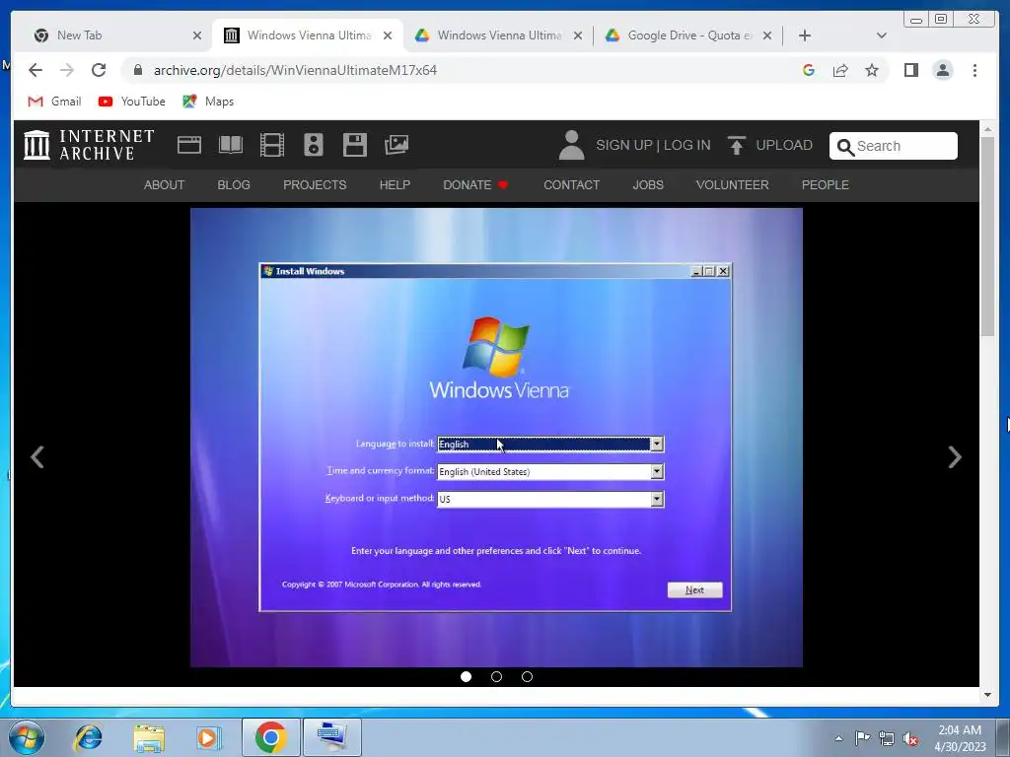Click the search magnifier icon
Viewport: 1010px width, 757px height.
point(845,147)
